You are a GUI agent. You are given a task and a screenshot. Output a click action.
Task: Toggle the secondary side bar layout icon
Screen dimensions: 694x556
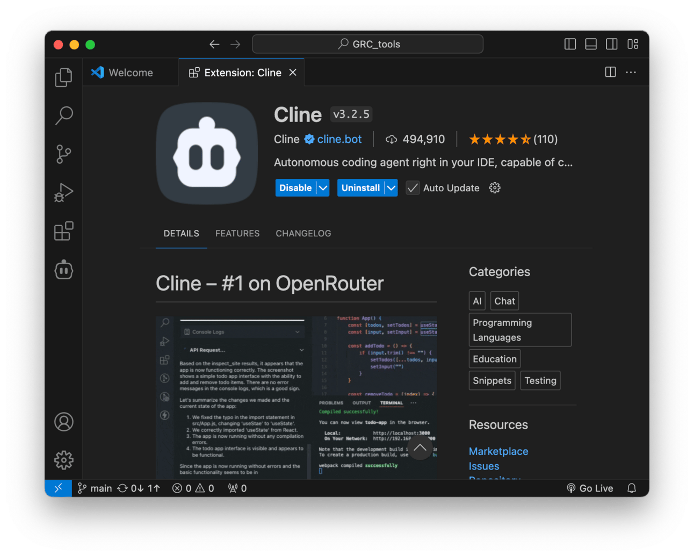[x=612, y=44]
